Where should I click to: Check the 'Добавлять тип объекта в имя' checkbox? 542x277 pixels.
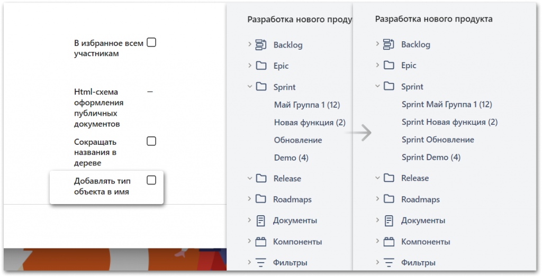(x=151, y=180)
